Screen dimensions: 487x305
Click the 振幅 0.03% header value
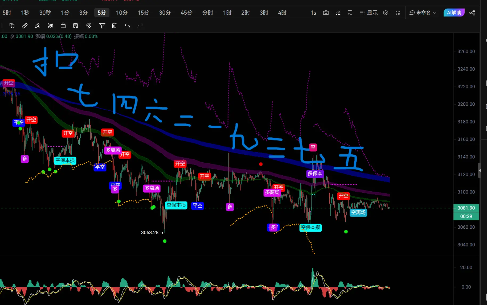[86, 36]
